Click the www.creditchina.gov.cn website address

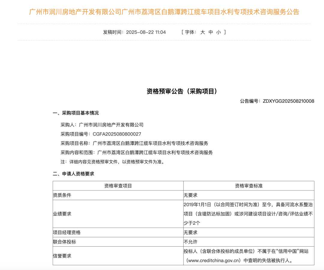pos(214,260)
